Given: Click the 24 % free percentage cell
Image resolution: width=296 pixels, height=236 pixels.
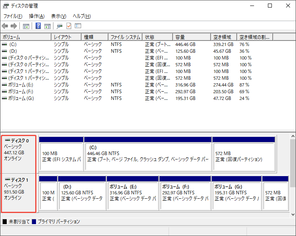Looking at the screenshot, I should point(244,98).
